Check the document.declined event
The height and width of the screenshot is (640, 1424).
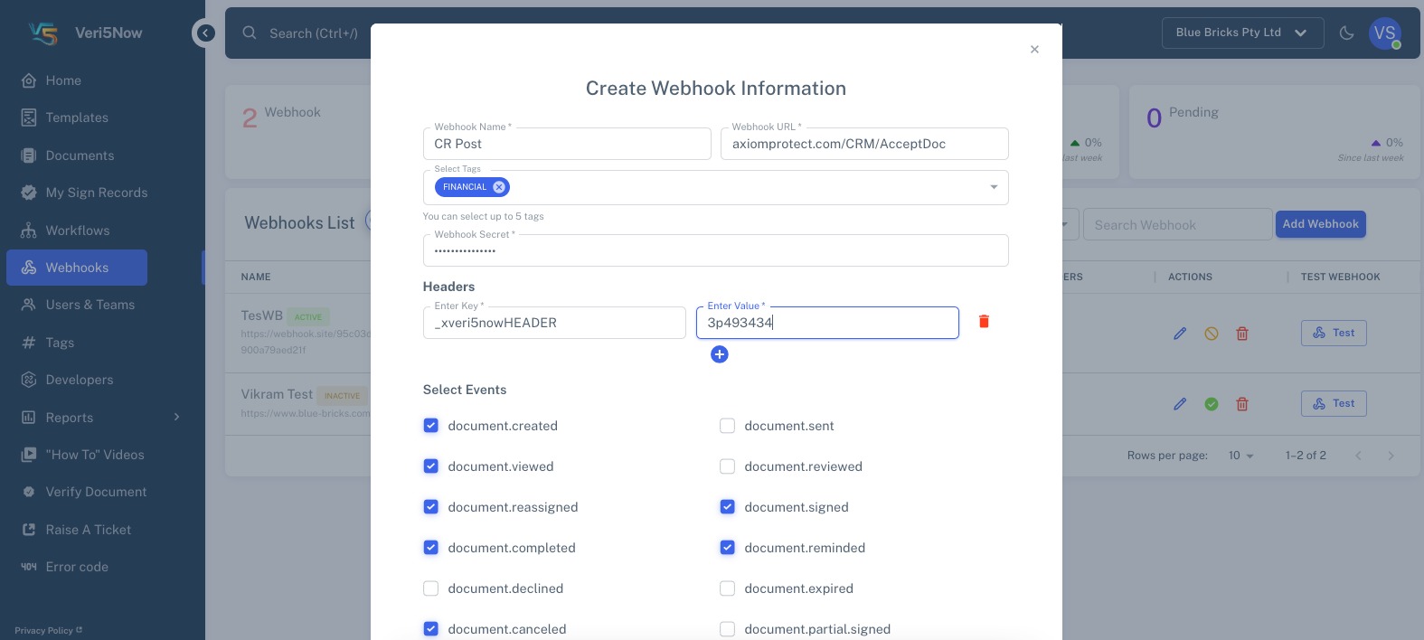point(431,588)
